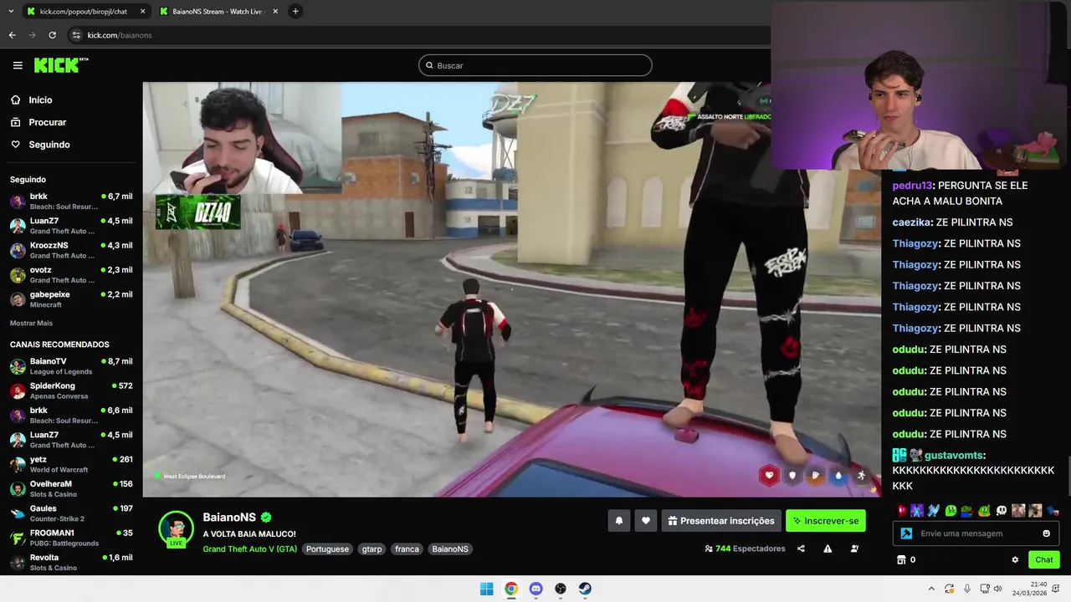The width and height of the screenshot is (1071, 602).
Task: Open gabepeixe followed channel
Action: tap(71, 299)
